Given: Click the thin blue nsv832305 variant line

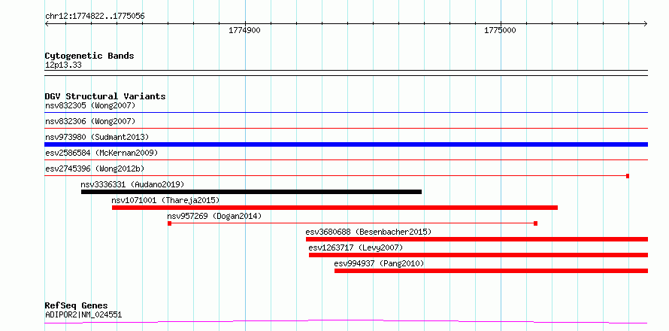Looking at the screenshot, I should coord(347,113).
